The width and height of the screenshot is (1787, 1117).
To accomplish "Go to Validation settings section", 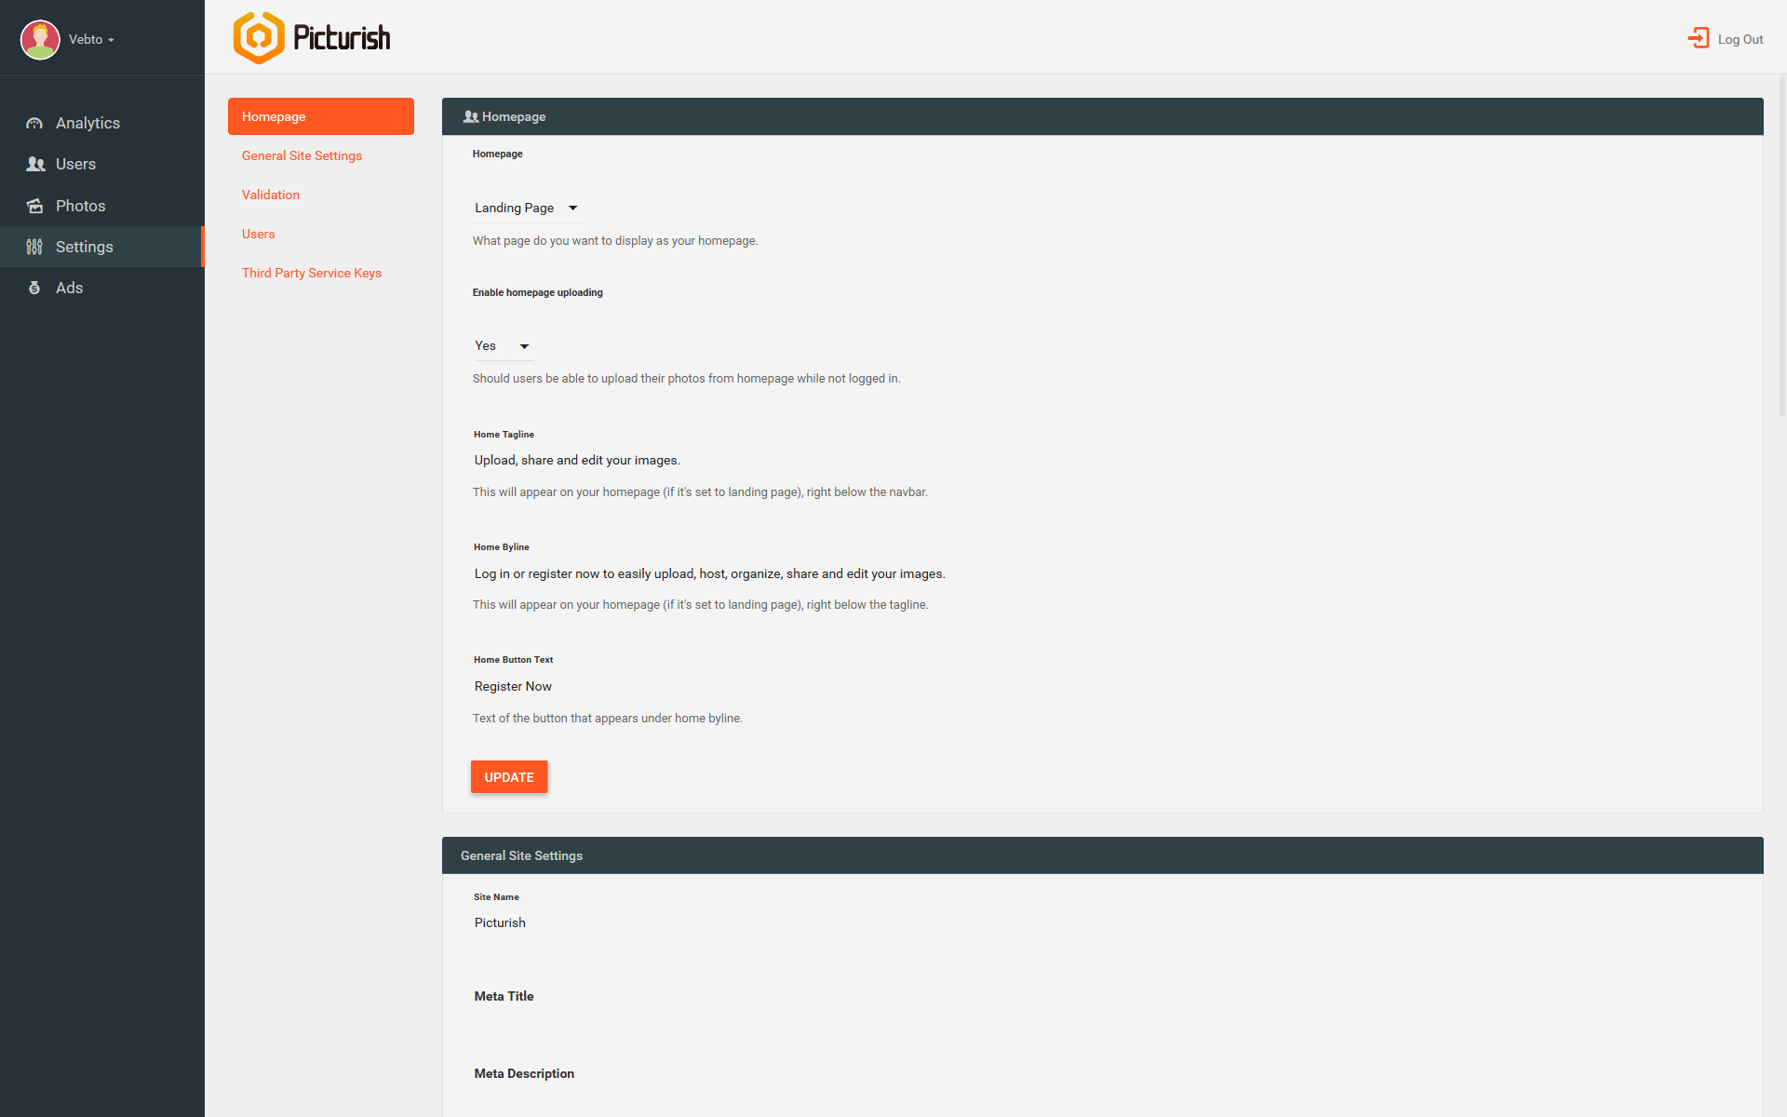I will [271, 195].
